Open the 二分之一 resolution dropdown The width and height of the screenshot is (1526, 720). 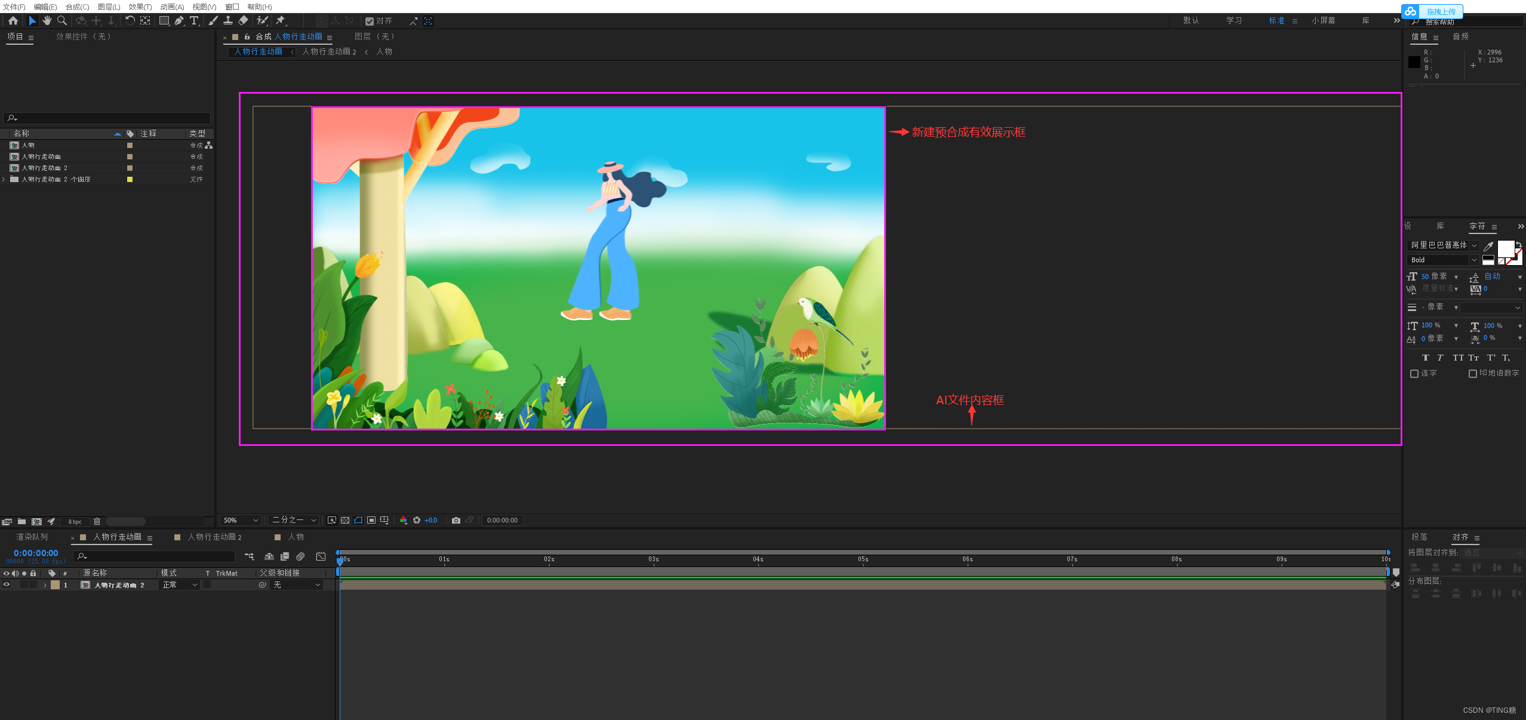click(x=294, y=521)
